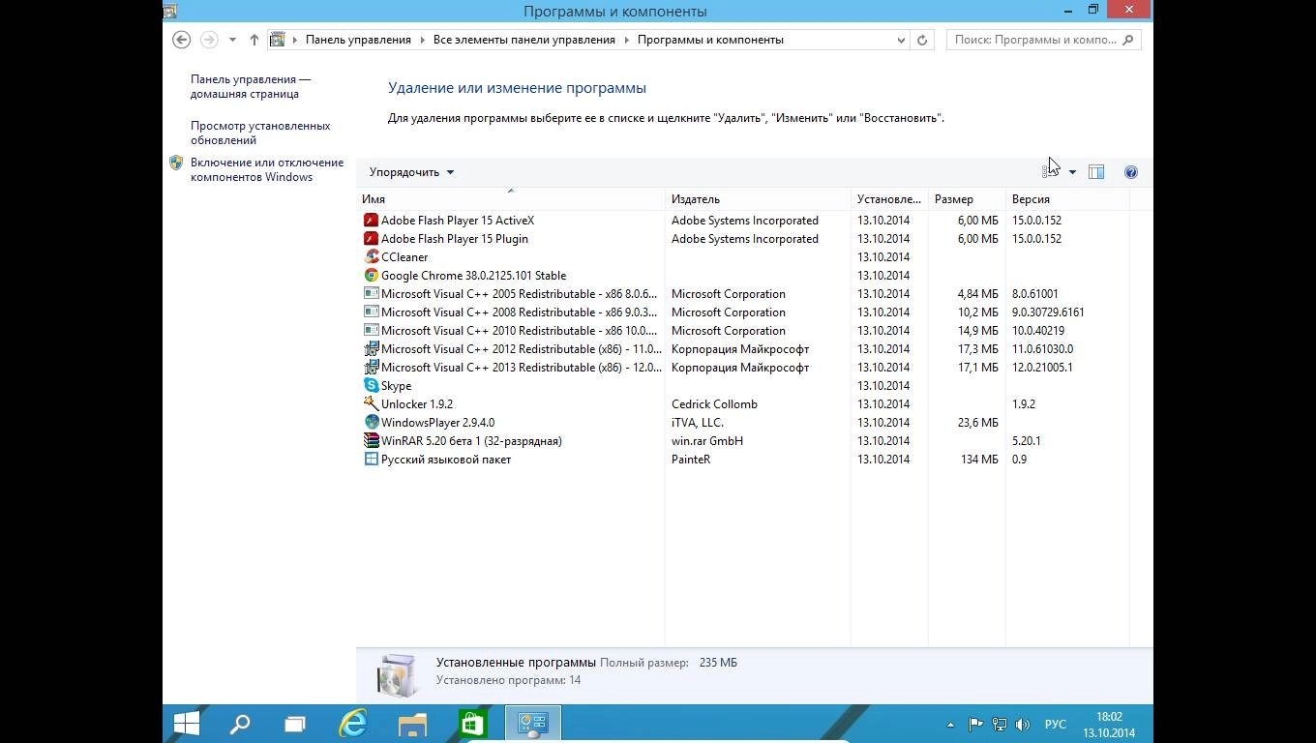The image size is (1316, 743).
Task: Open File Explorer from the taskbar
Action: pos(413,724)
